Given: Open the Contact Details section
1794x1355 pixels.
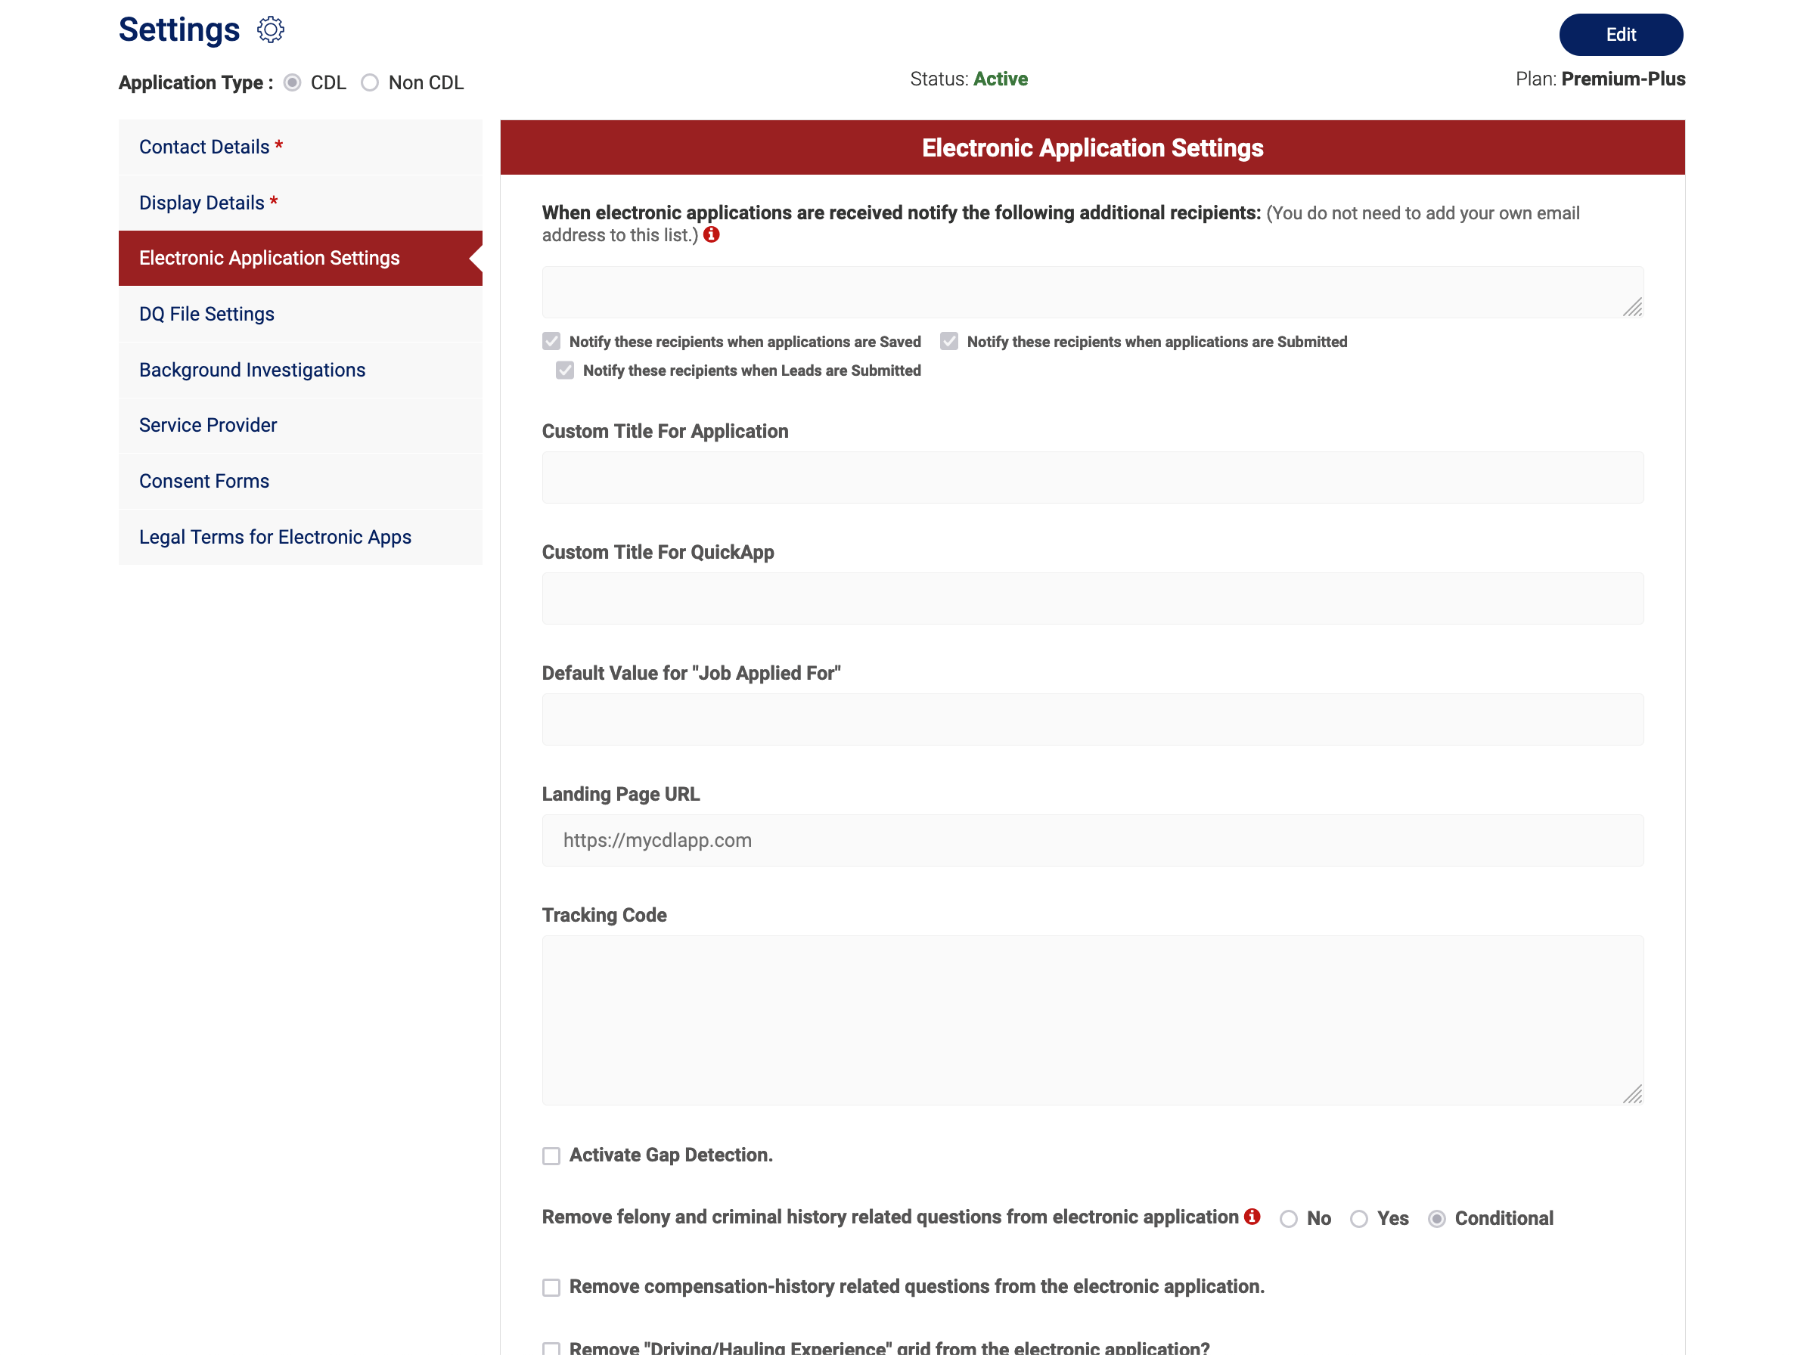Looking at the screenshot, I should point(204,147).
